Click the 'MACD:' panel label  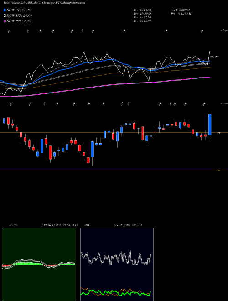tap(14, 225)
